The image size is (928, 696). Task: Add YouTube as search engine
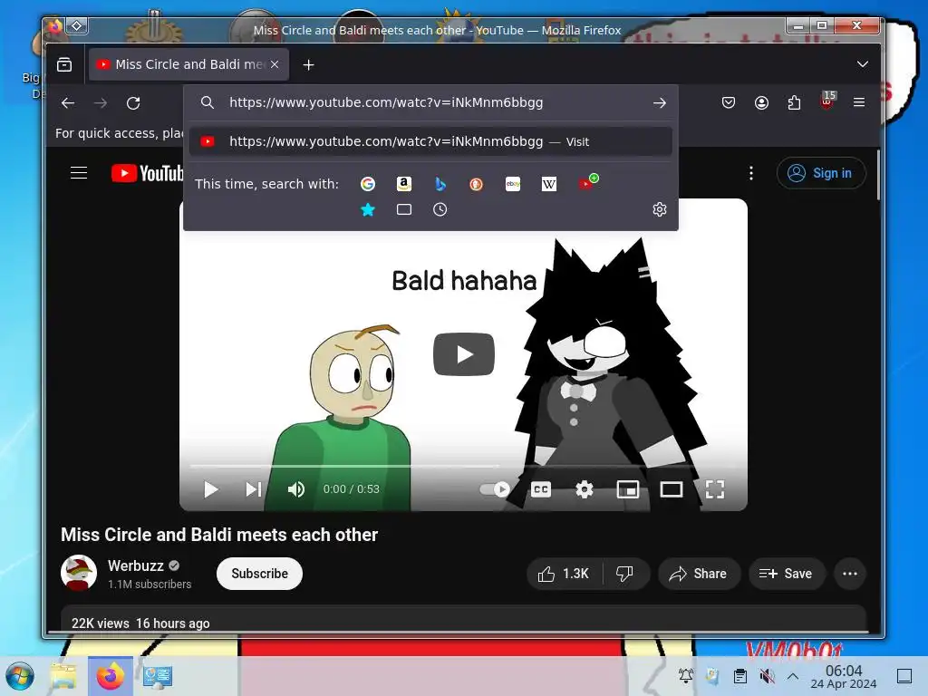[x=587, y=183]
